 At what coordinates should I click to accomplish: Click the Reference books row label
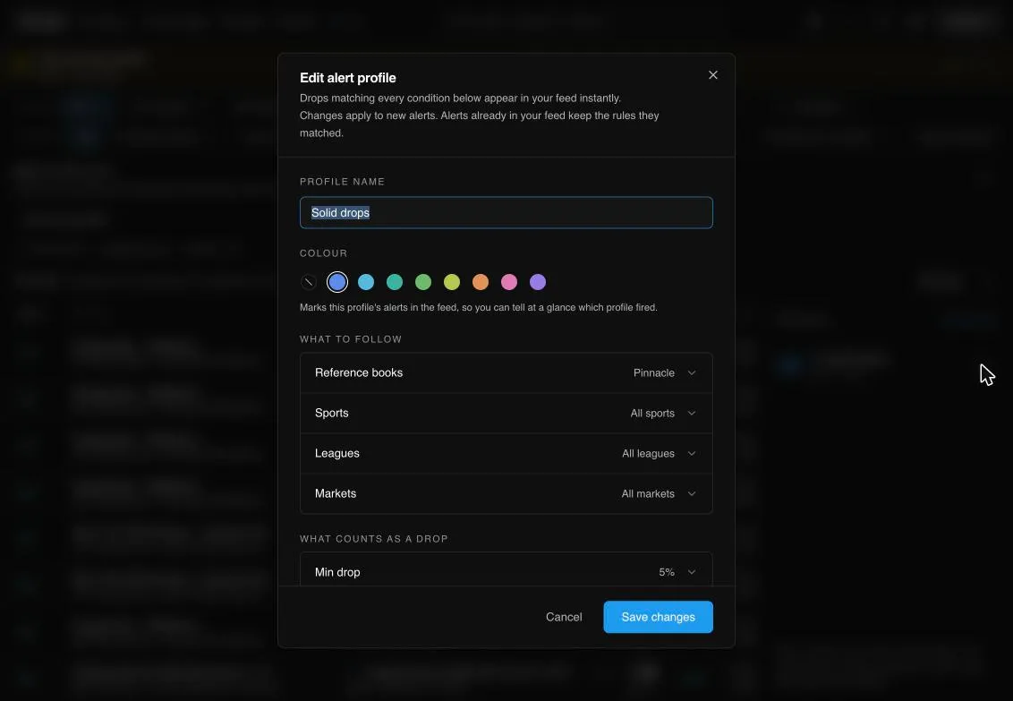(x=359, y=372)
